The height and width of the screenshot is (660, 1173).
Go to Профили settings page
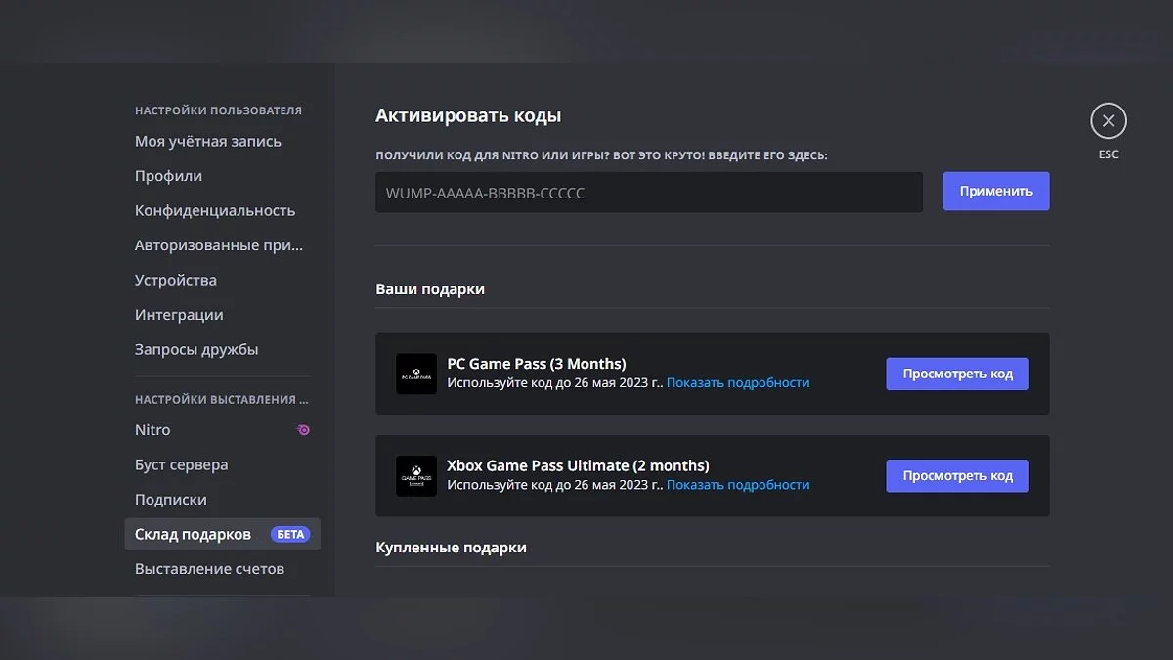click(169, 176)
